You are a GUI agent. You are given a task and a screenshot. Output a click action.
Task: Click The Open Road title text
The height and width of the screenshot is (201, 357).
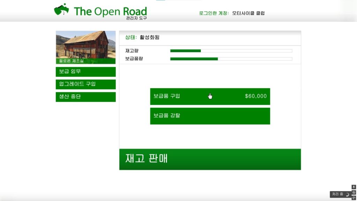pos(110,11)
